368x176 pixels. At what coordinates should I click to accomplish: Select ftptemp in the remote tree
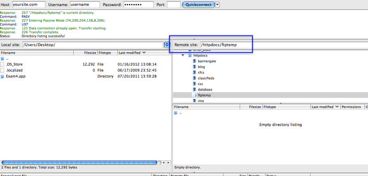click(204, 95)
